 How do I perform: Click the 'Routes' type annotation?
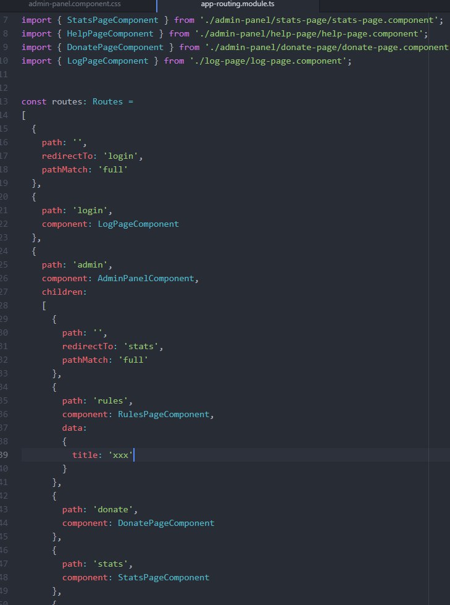[x=107, y=101]
